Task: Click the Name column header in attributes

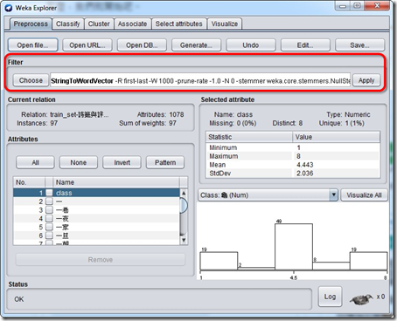Action: tap(116, 182)
